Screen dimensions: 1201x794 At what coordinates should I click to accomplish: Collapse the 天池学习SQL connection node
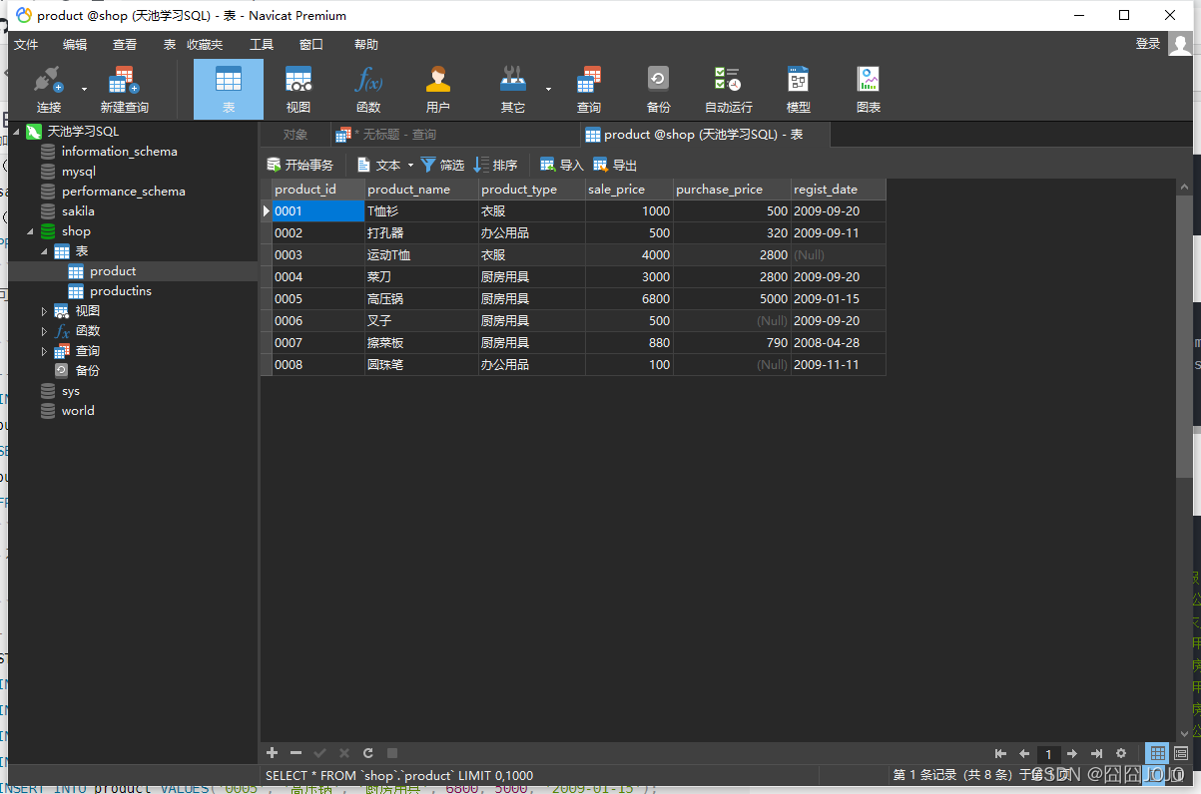coord(16,132)
